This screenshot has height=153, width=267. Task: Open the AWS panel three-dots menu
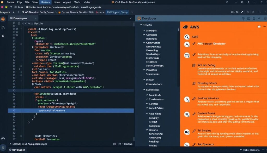click(264, 26)
